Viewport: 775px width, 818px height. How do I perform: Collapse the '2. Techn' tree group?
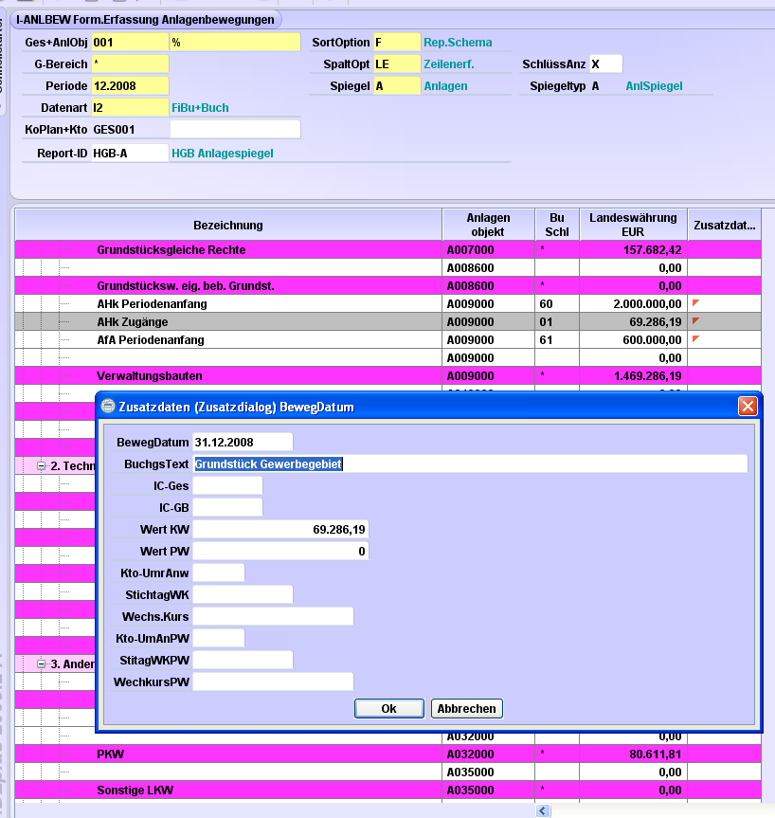pos(41,465)
